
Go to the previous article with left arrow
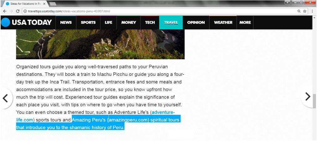[x=5, y=98]
